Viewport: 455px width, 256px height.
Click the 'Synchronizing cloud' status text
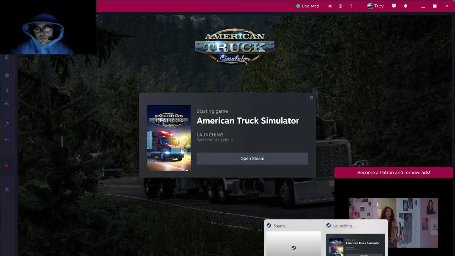click(x=214, y=140)
